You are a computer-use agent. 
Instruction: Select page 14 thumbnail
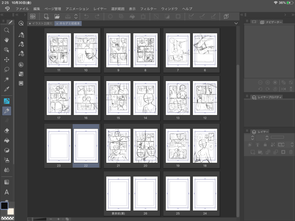pos(145,98)
